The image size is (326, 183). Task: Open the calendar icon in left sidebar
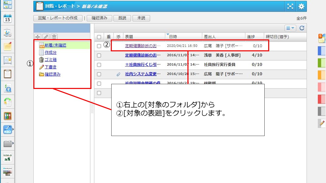coord(8,19)
